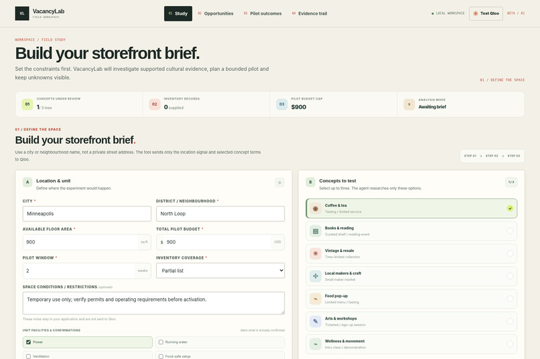Click the asterisk icon in Test Qloo
This screenshot has width=540, height=359.
point(475,13)
